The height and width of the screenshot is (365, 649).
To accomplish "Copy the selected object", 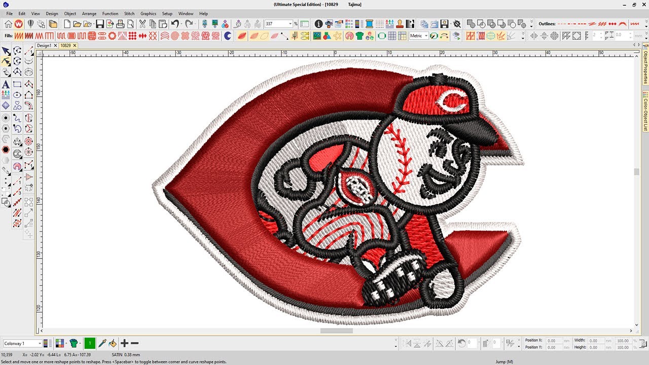I will coord(153,24).
